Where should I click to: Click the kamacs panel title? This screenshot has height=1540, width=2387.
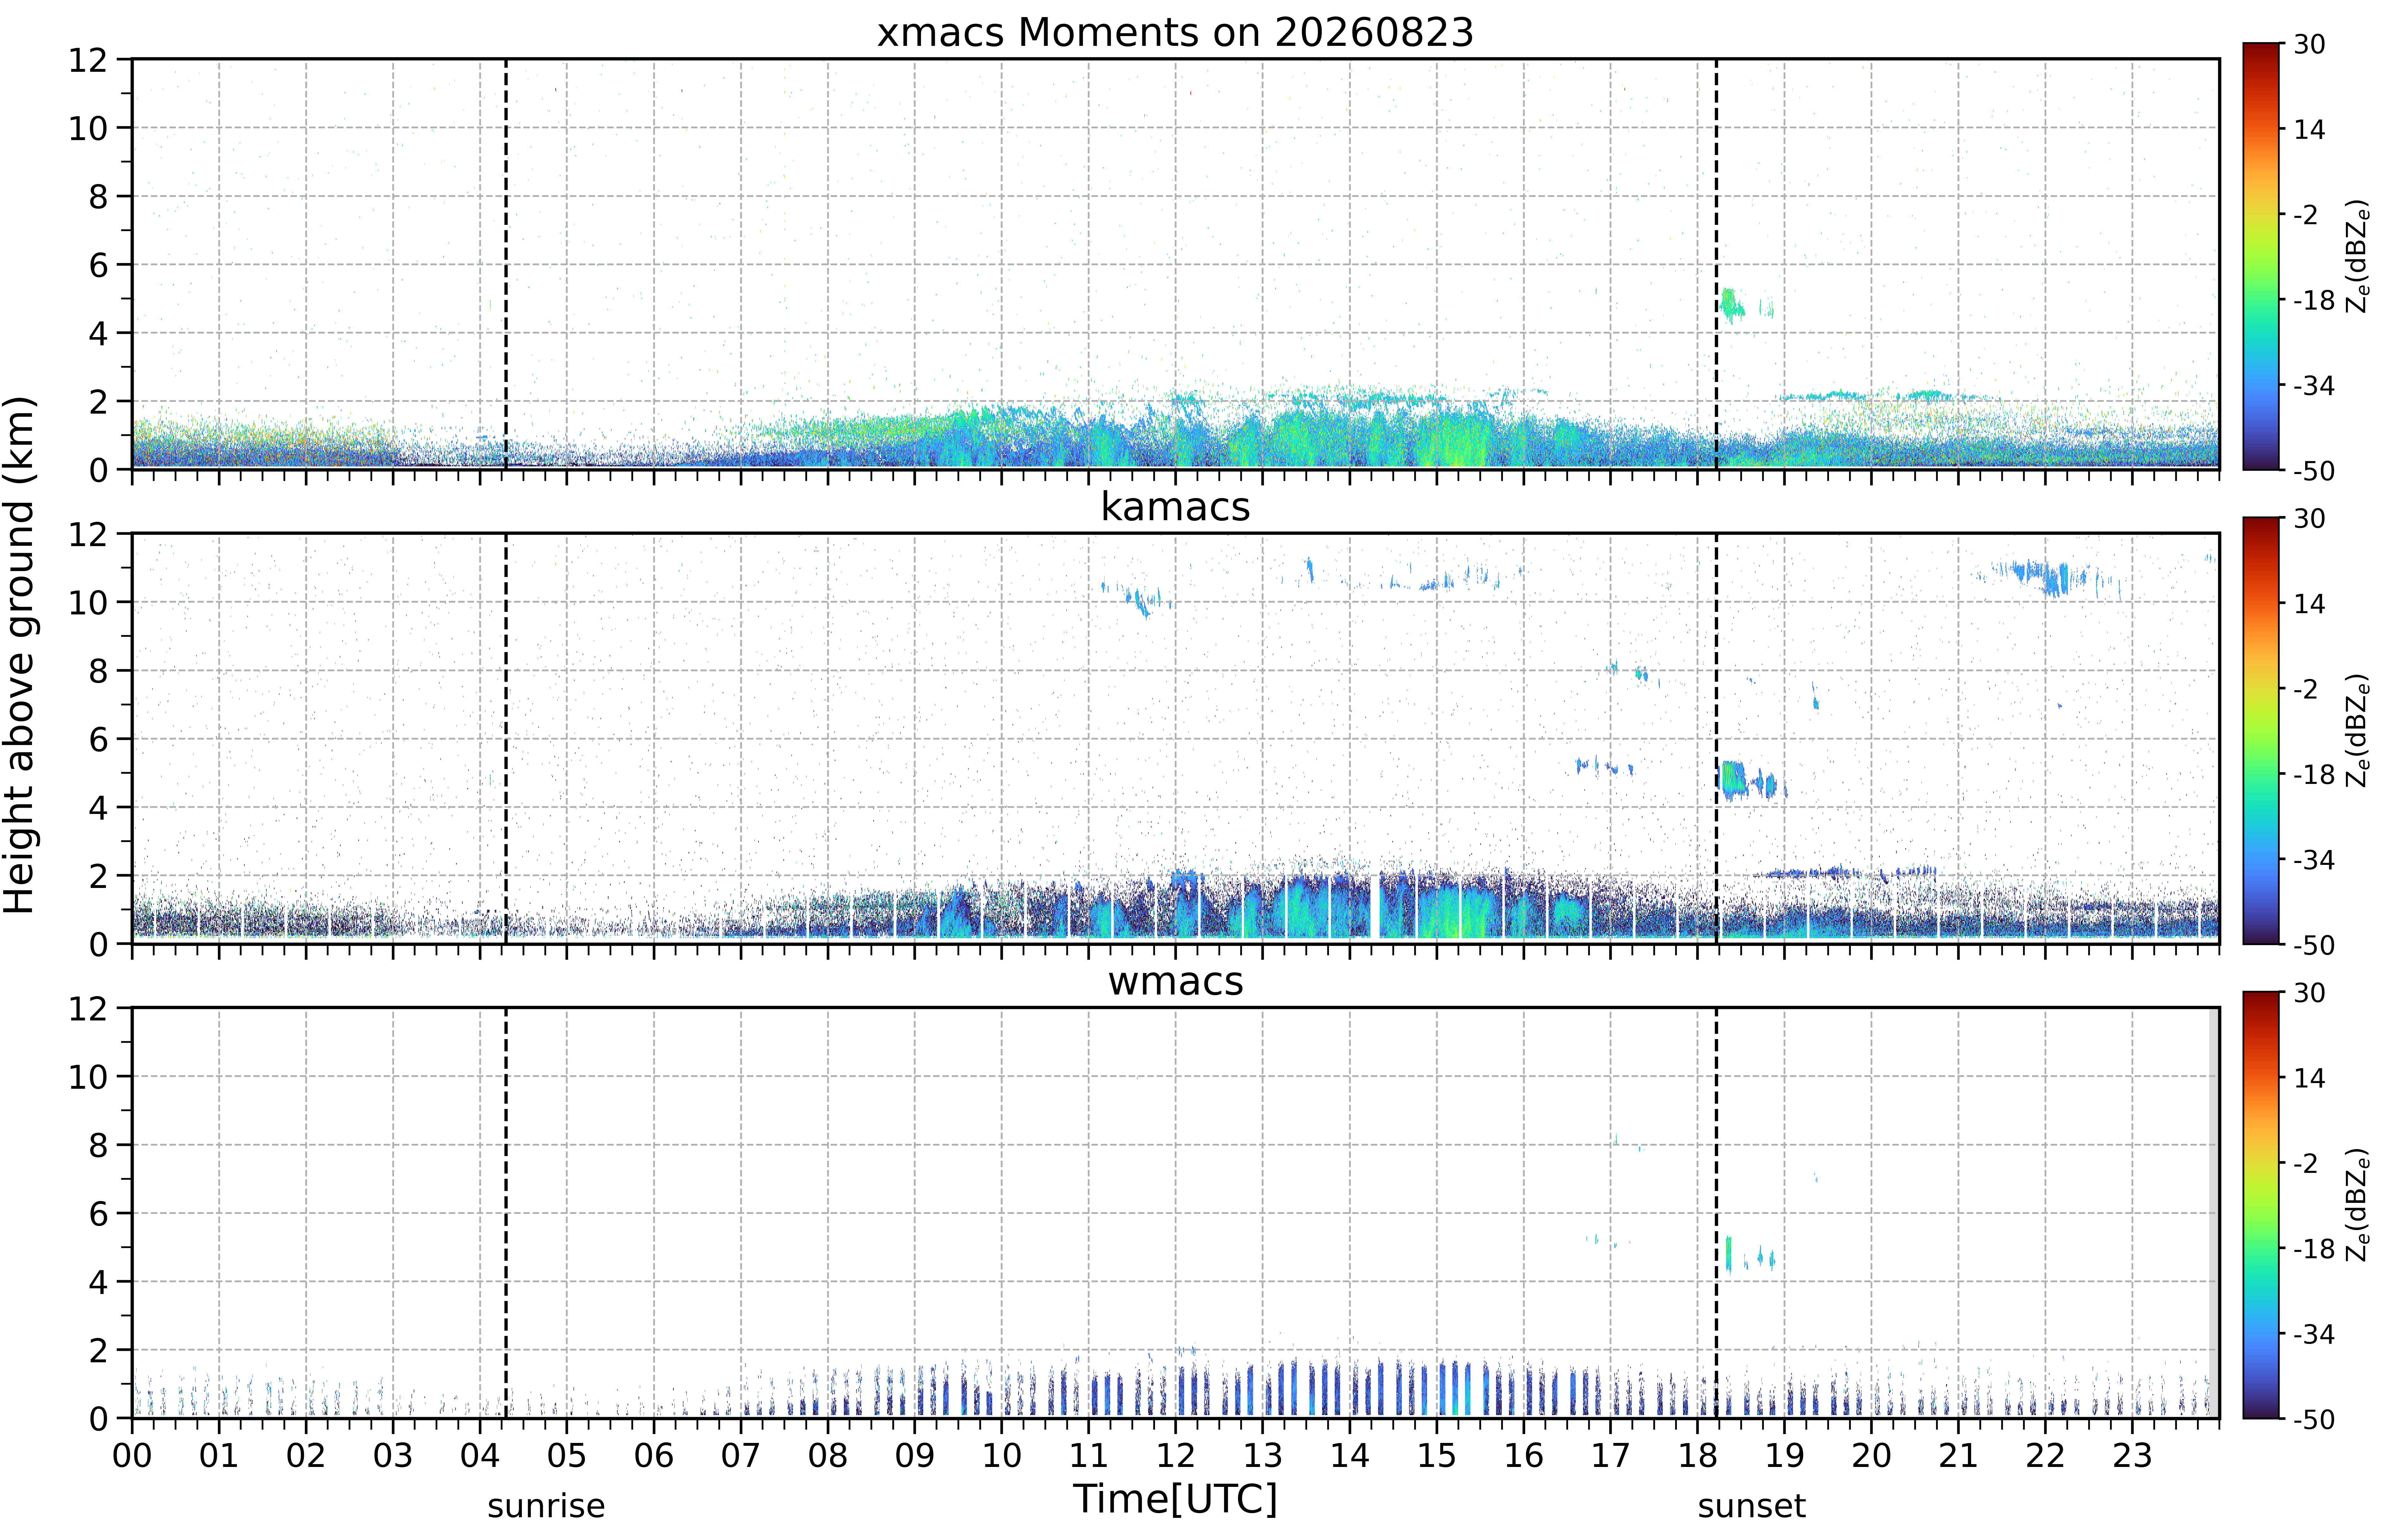[1175, 507]
